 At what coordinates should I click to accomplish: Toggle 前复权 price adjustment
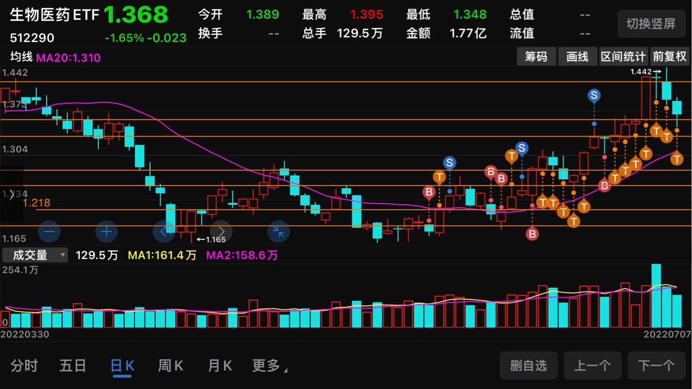(670, 56)
